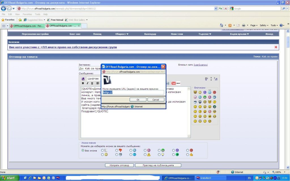Viewport: 290px width, 181px height.
Task: Open IE Favorites star button
Action: [x=8, y=20]
